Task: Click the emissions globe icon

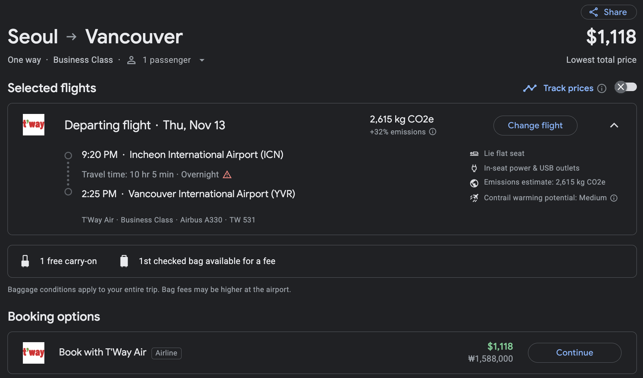Action: point(474,183)
